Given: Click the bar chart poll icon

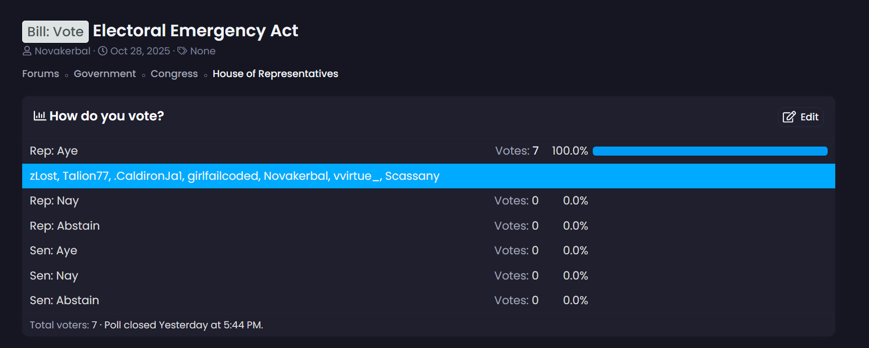Looking at the screenshot, I should (40, 116).
